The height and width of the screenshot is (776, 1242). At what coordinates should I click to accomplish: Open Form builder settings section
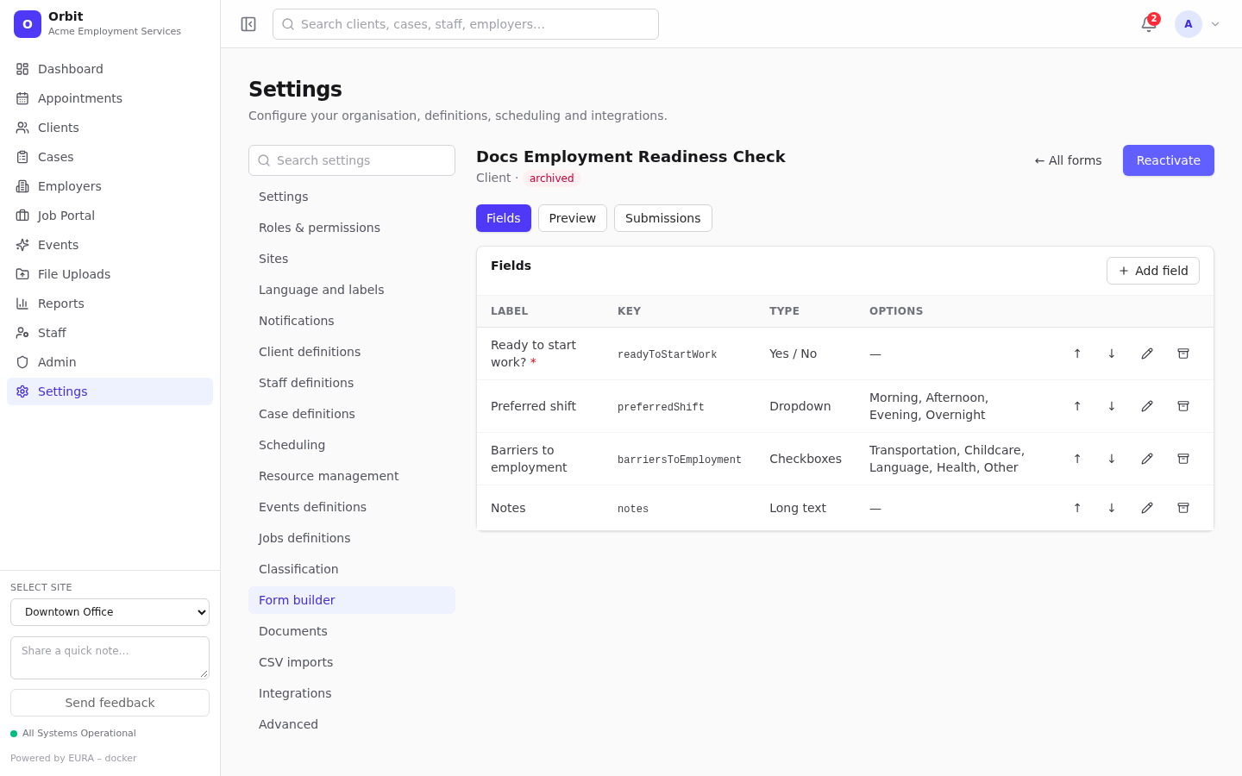point(352,600)
